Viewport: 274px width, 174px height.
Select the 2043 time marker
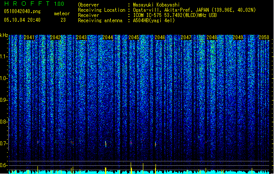click(x=81, y=37)
